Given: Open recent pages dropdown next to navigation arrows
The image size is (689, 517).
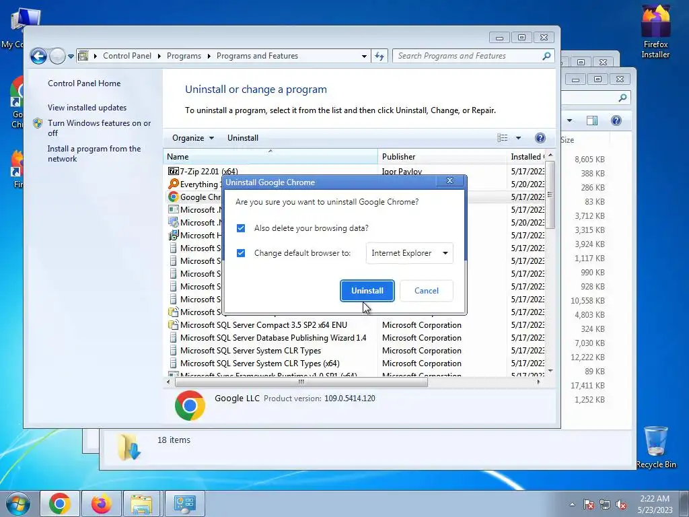Looking at the screenshot, I should point(71,57).
